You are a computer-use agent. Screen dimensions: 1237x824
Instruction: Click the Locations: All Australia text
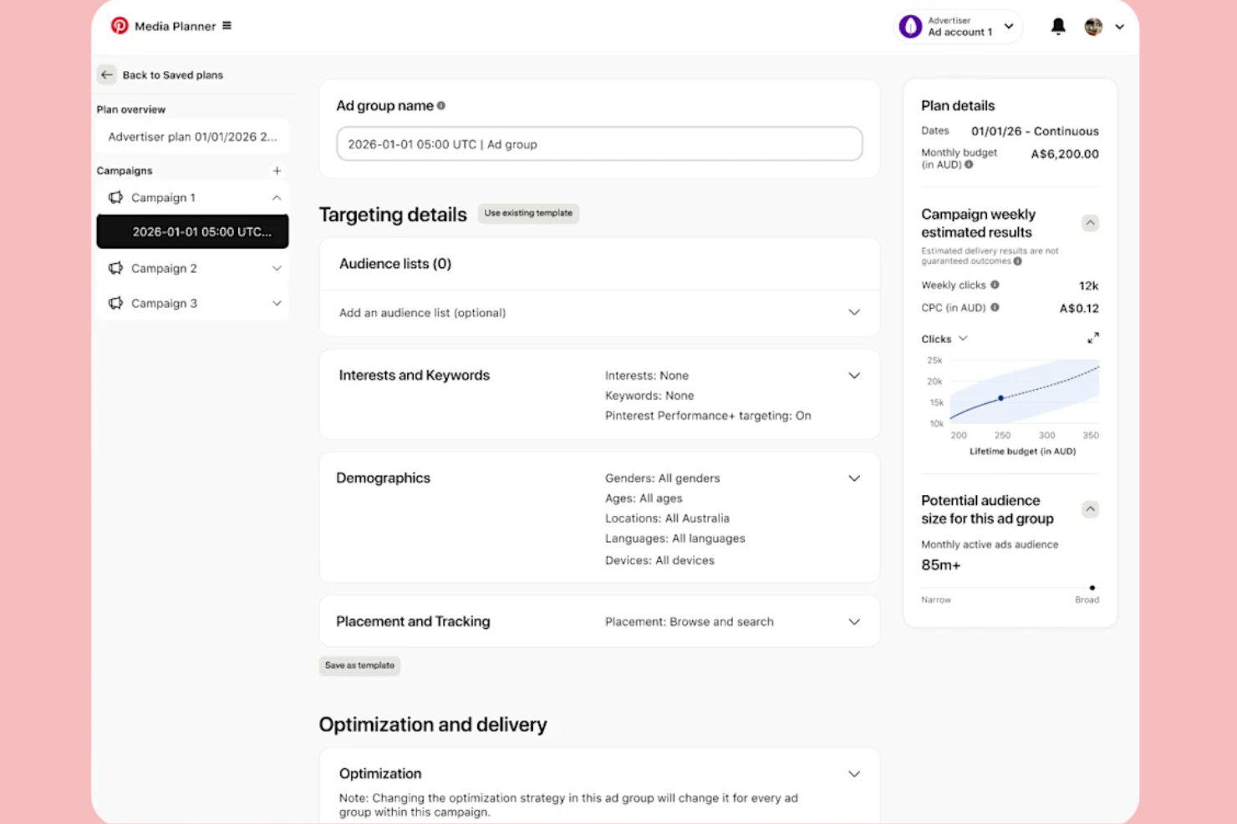coord(667,518)
